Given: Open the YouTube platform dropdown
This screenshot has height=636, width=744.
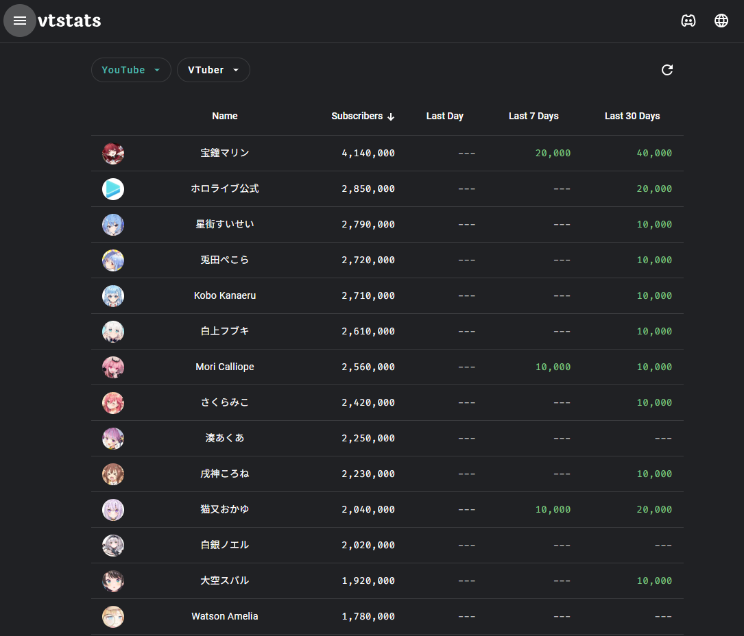Looking at the screenshot, I should click(131, 70).
